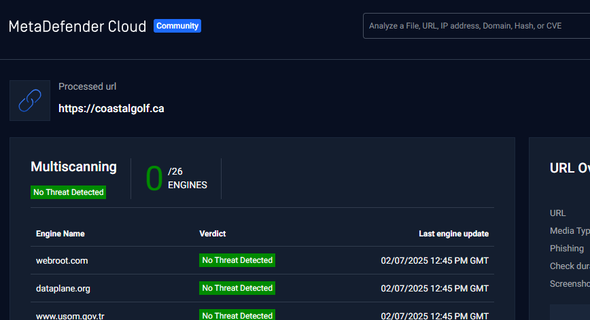The width and height of the screenshot is (590, 320).
Task: Click the No Threat Detected badge under Multiscanning
Action: tap(68, 192)
